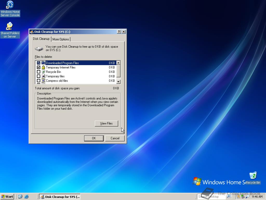Uncheck Downloaded Program Files checkbox
The height and width of the screenshot is (200, 266).
39,63
